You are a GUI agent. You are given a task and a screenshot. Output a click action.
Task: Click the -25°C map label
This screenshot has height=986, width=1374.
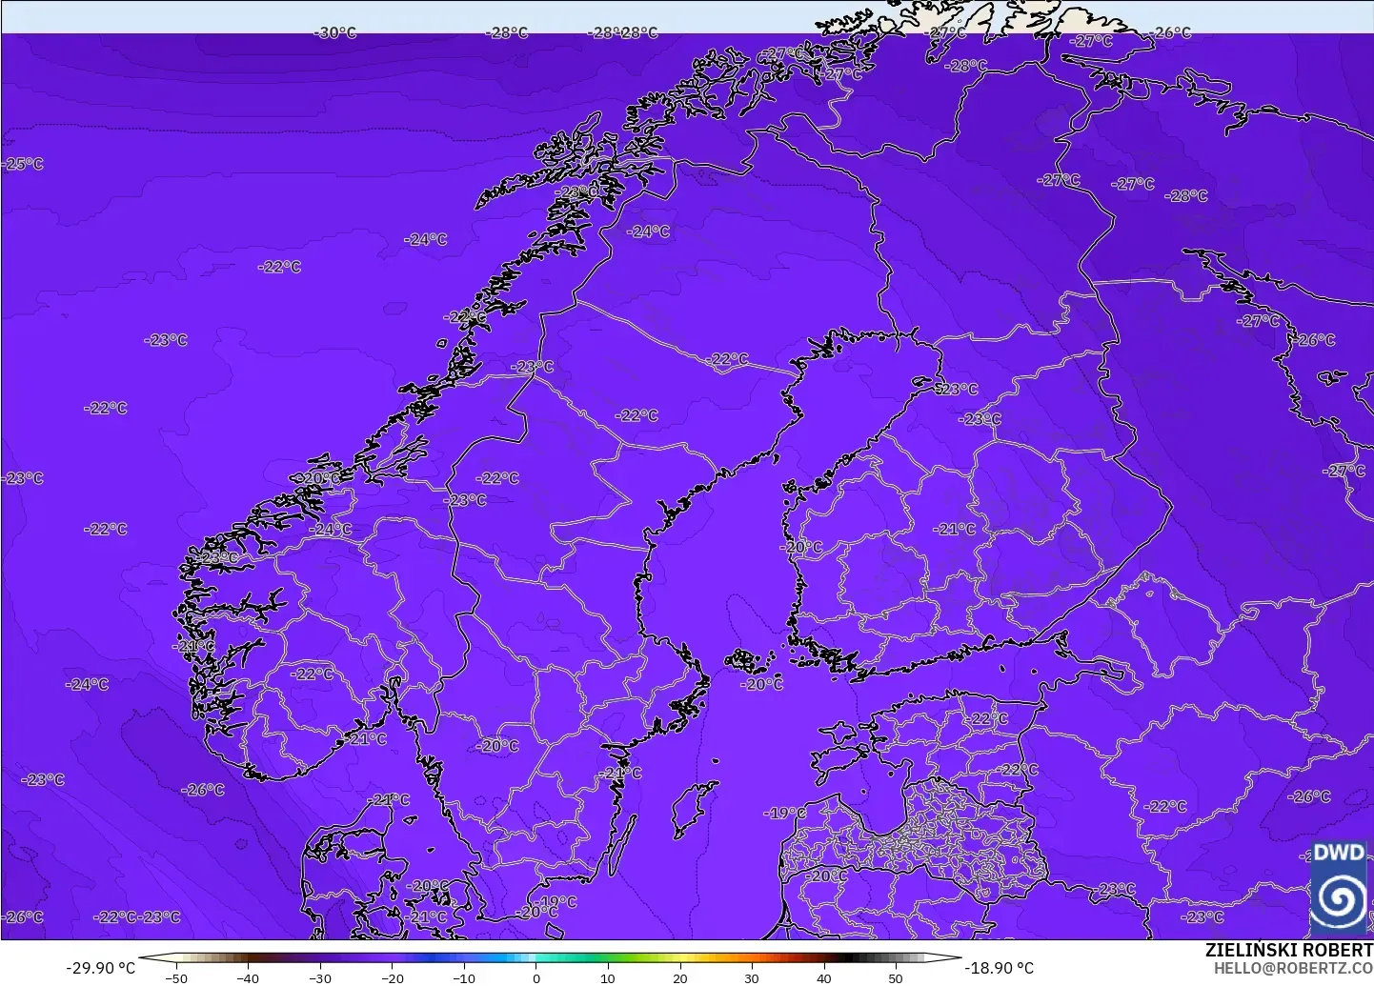[x=23, y=164]
